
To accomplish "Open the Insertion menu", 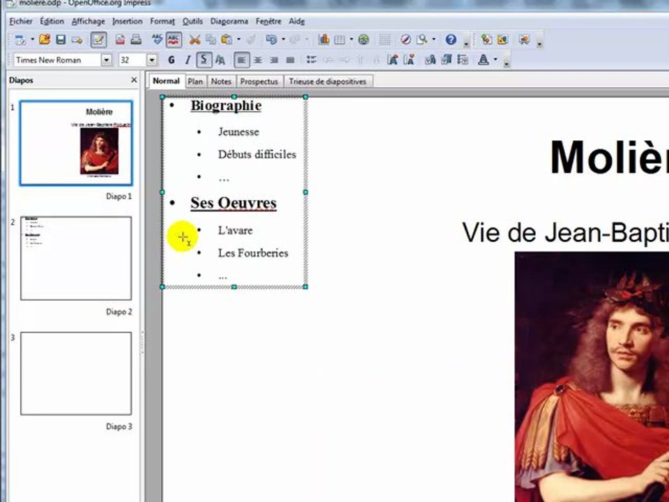I will pyautogui.click(x=128, y=21).
